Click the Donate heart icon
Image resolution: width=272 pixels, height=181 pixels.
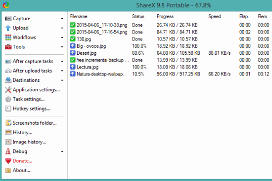(8, 161)
